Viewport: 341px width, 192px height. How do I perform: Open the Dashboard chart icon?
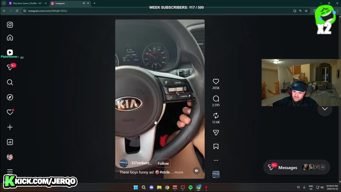(x=10, y=142)
